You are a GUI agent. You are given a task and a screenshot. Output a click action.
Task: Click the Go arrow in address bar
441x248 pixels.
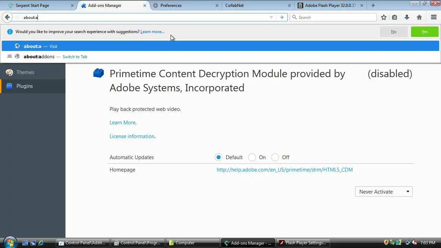tap(282, 17)
